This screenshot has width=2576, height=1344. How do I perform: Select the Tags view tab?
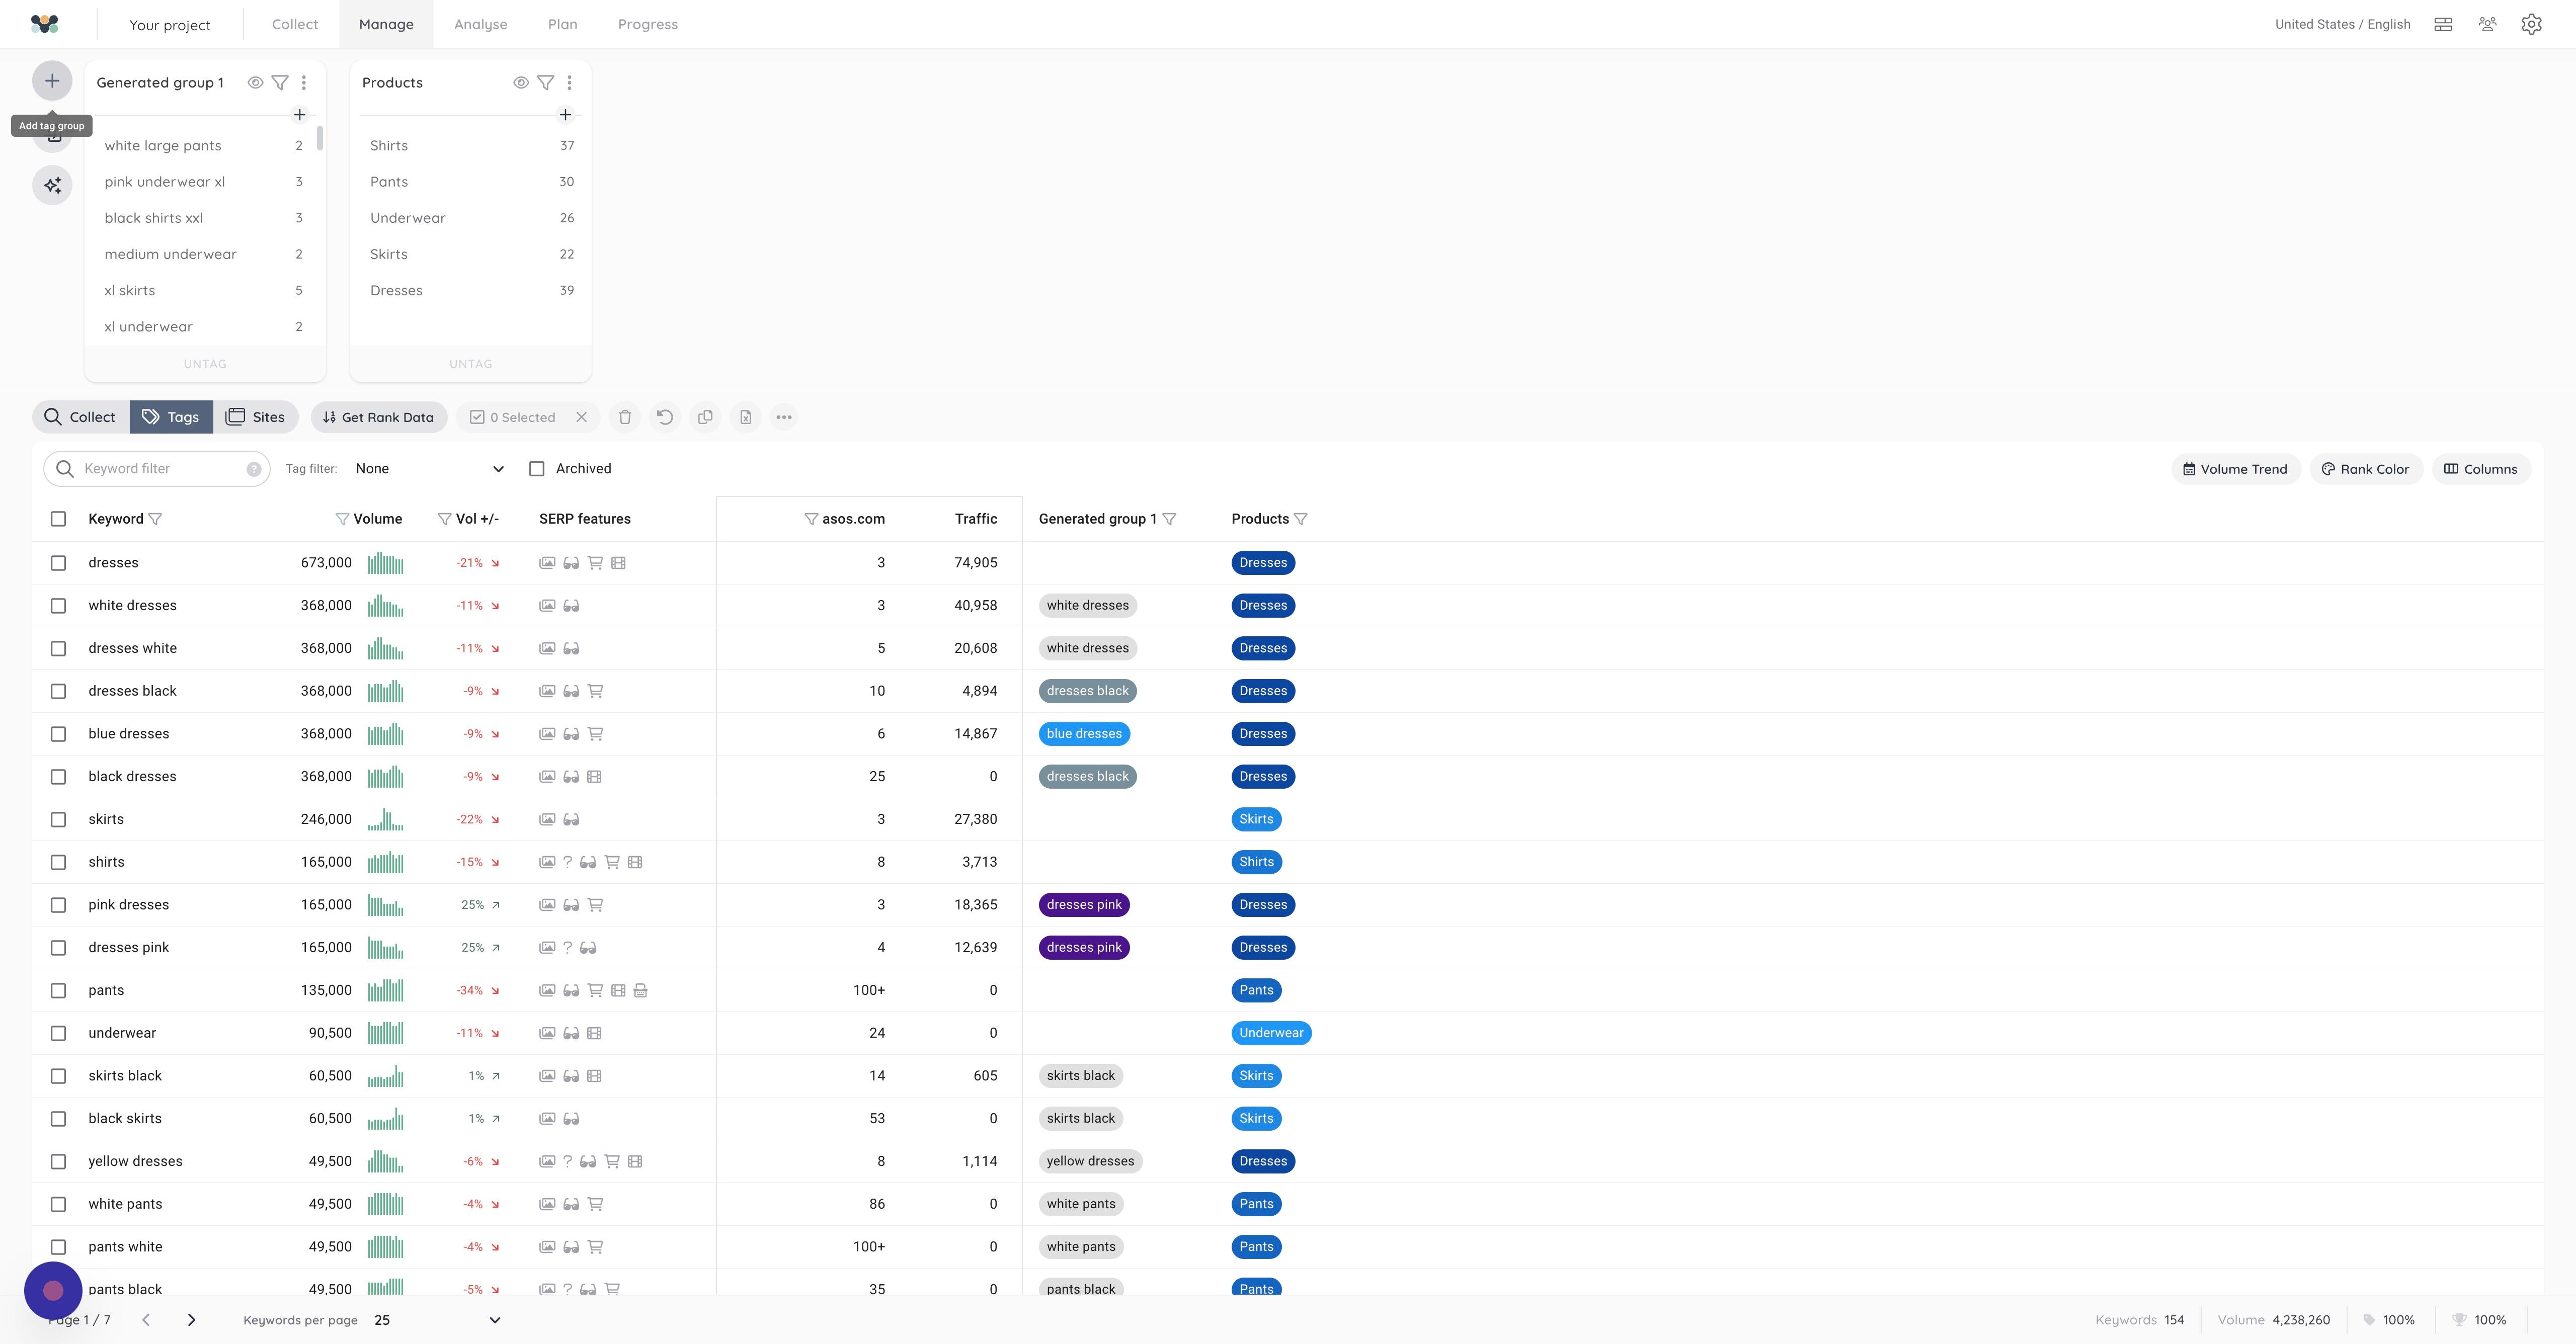coord(171,417)
